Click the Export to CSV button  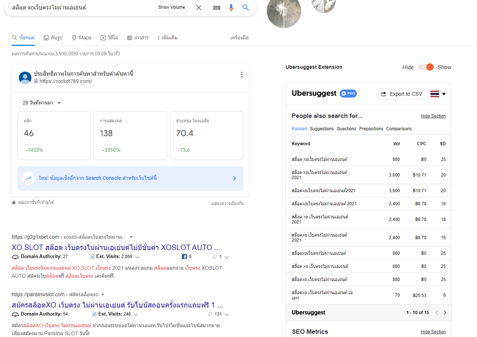pyautogui.click(x=402, y=94)
